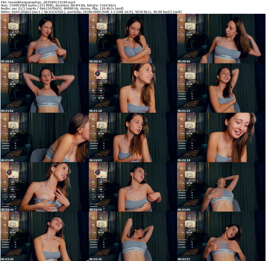The width and height of the screenshot is (266, 261).
Task: Open the thumbnail at 00:03:20
Action: (44, 236)
